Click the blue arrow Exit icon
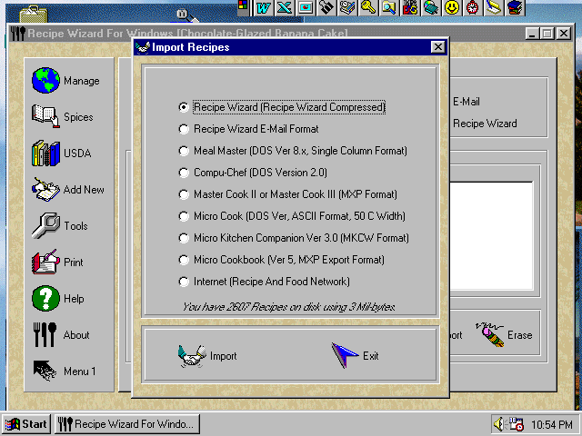 (345, 355)
